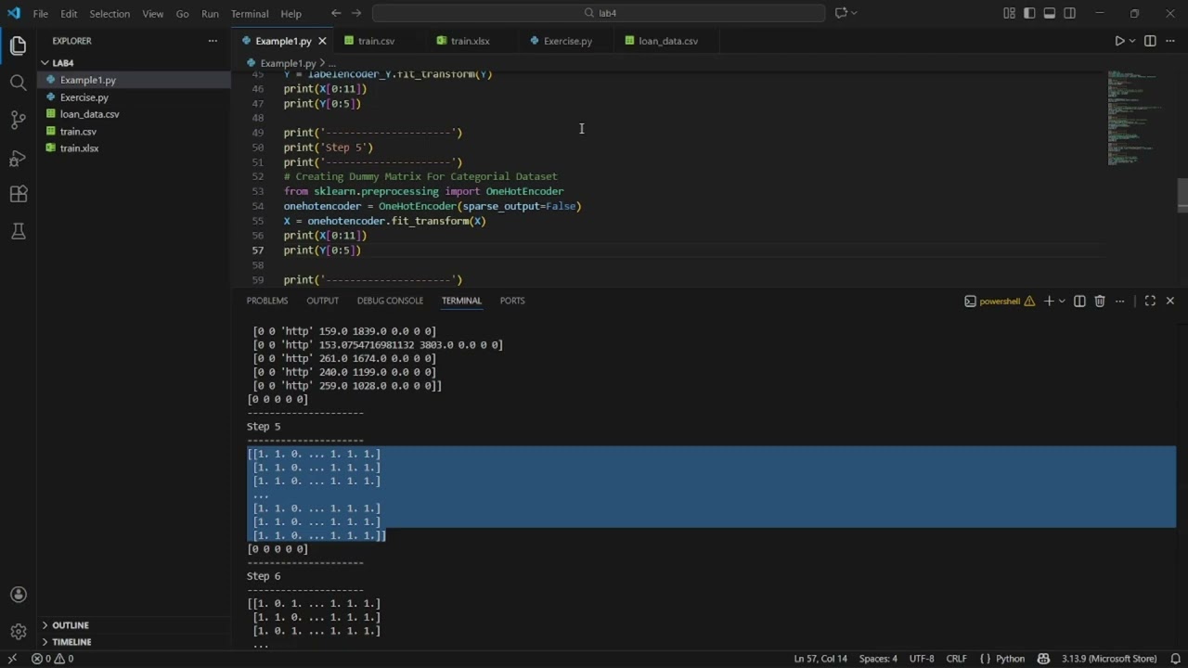This screenshot has width=1188, height=668.
Task: Change indentation via Spaces: 4
Action: (x=878, y=659)
